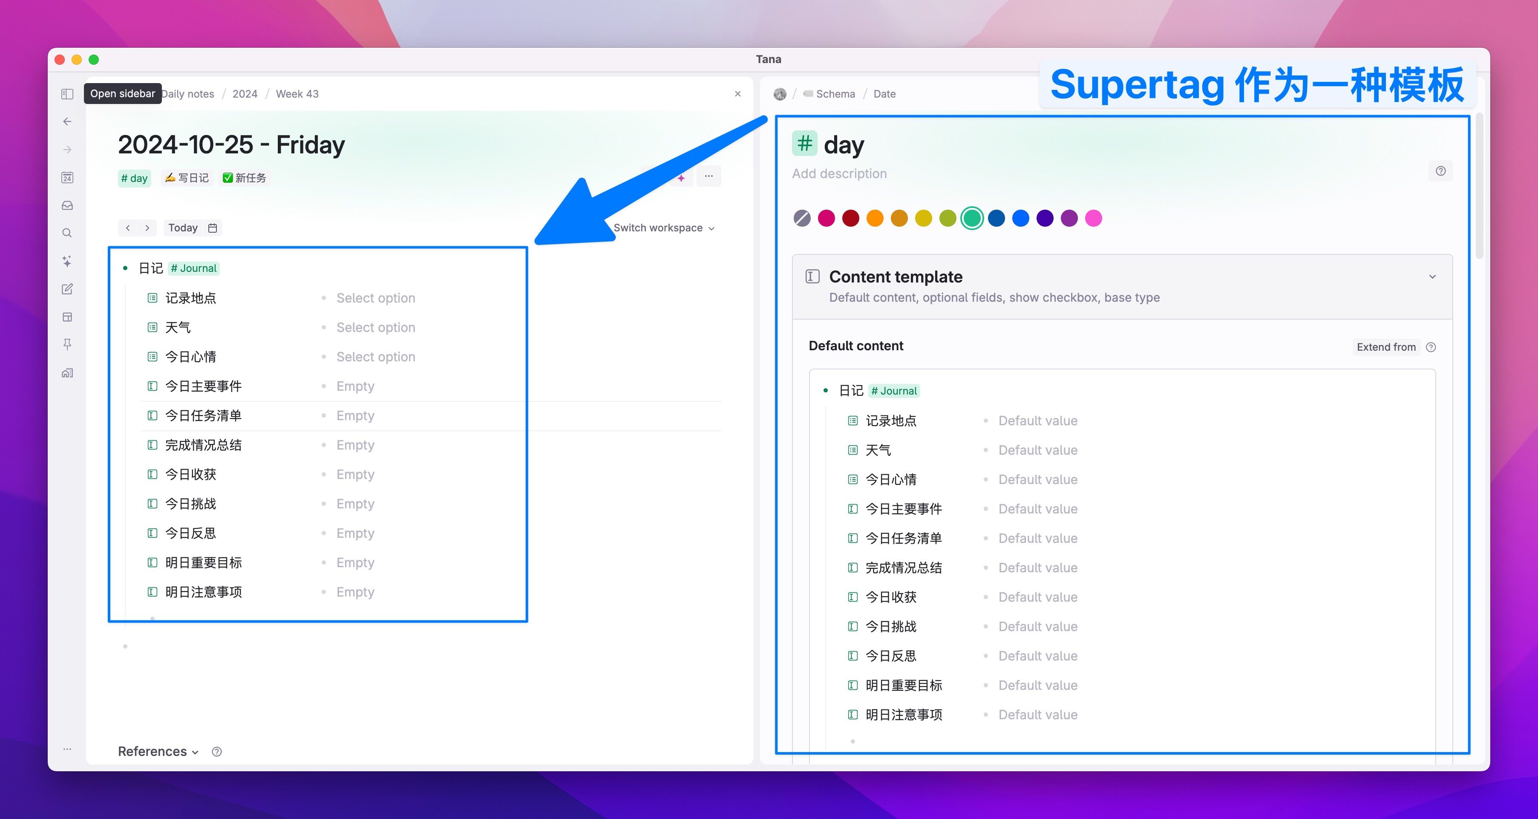Select the pink color swatch

coord(1093,218)
